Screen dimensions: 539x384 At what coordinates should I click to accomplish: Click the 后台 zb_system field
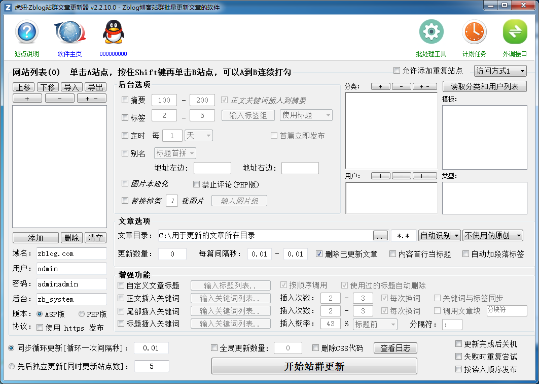[72, 299]
